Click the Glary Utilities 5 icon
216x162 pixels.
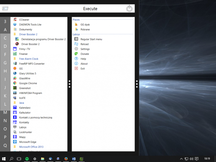pos(15,73)
